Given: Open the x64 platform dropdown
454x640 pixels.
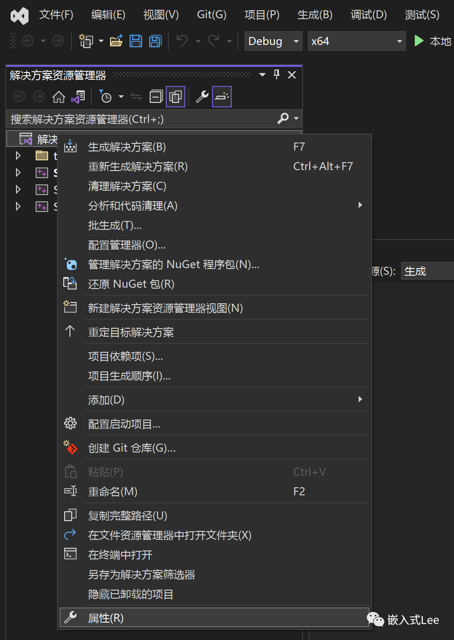Looking at the screenshot, I should 399,41.
